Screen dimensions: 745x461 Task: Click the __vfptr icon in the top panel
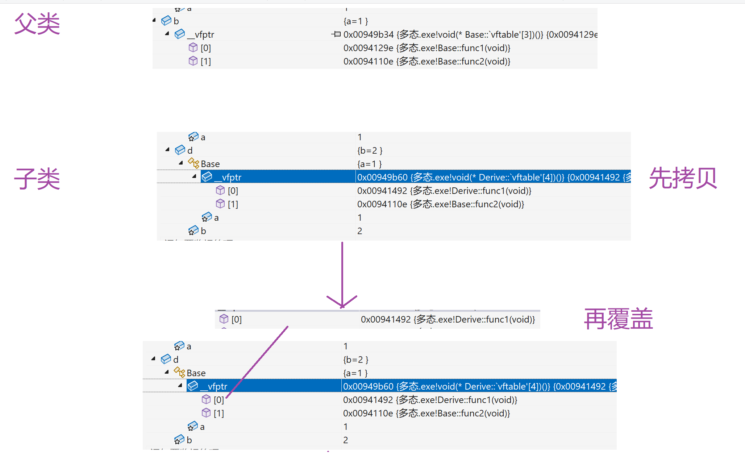[180, 34]
